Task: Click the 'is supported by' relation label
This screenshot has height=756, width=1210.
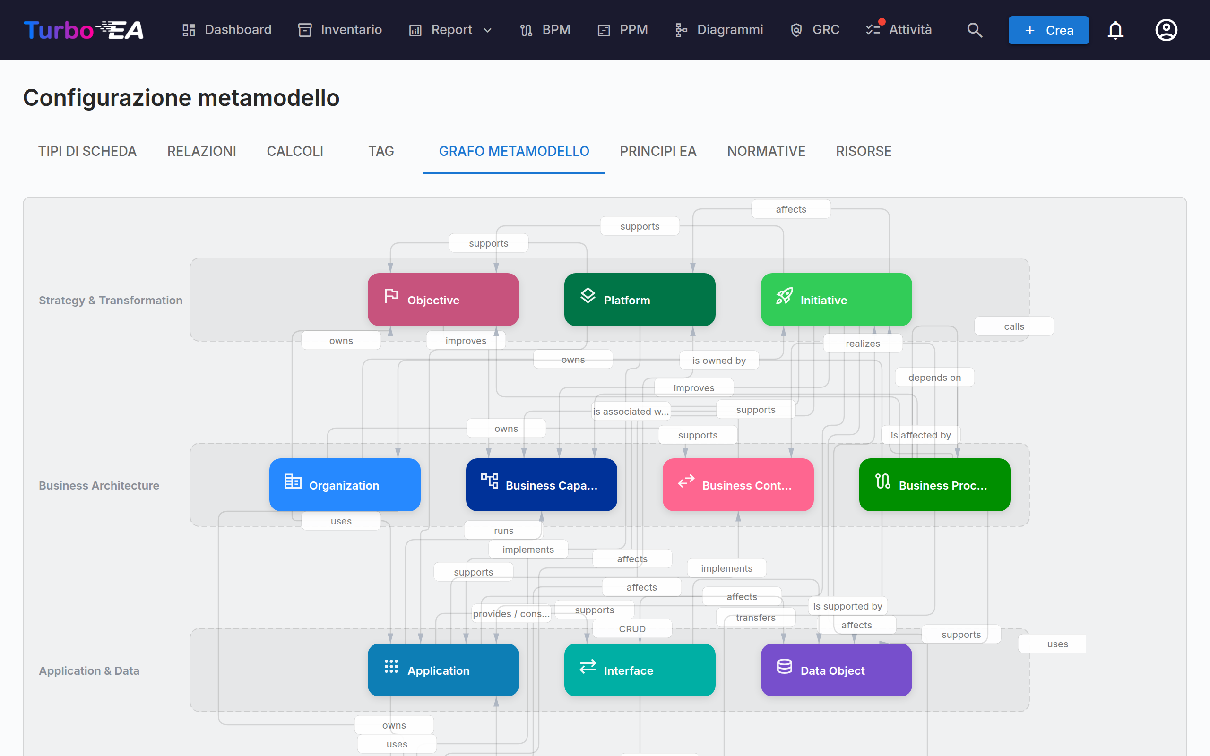Action: (847, 606)
